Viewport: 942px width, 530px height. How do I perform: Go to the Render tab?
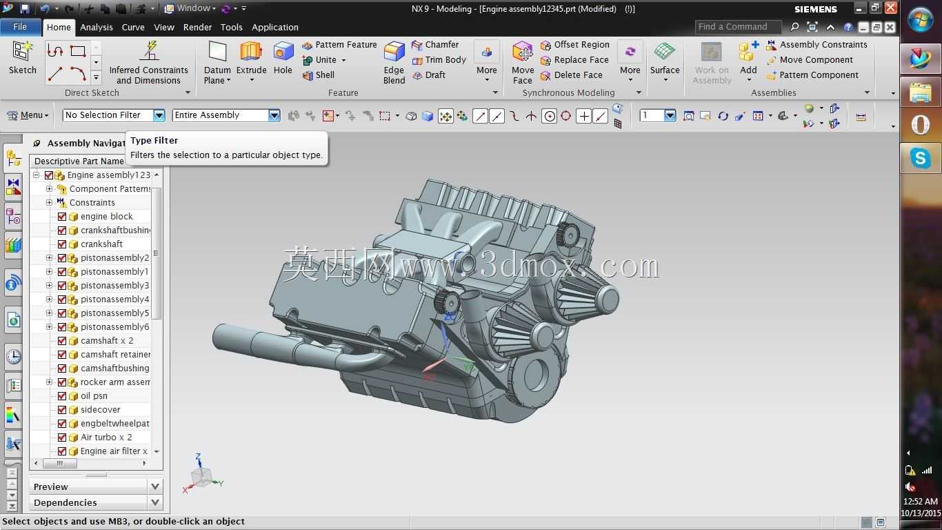[198, 28]
